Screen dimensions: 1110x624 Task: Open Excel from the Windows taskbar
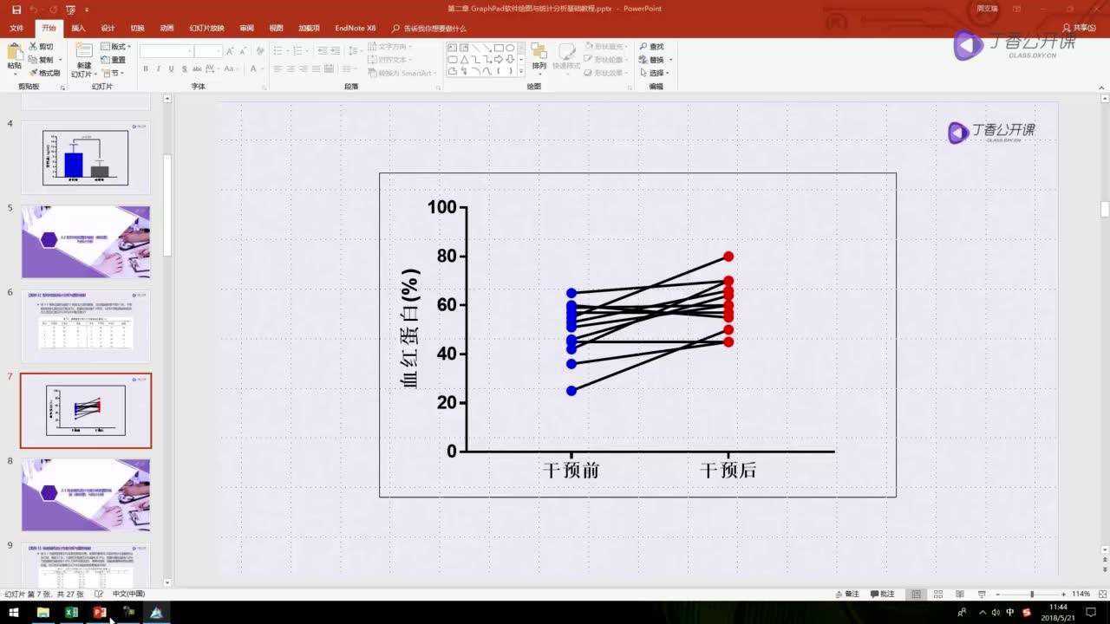click(x=71, y=613)
